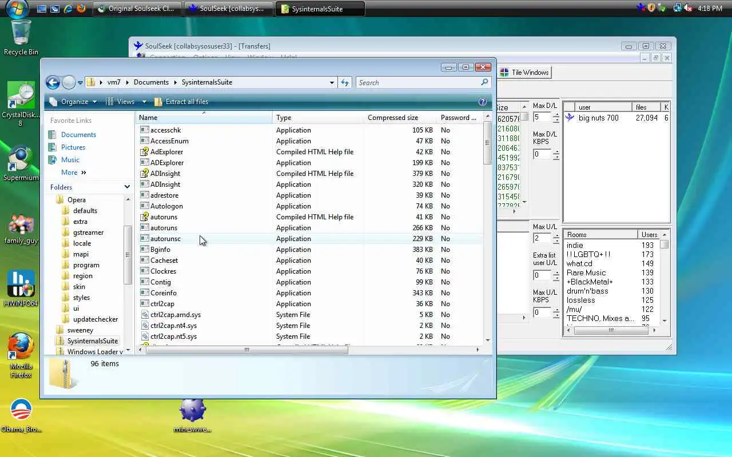Open the Organize dropdown menu
Viewport: 732px width, 457px height.
point(73,102)
